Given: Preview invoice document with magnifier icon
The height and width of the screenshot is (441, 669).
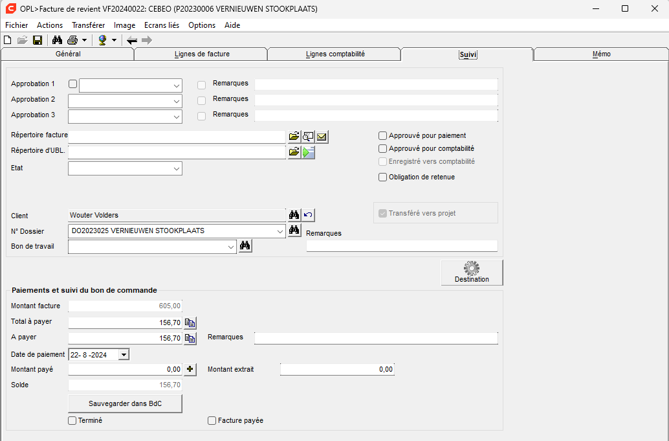Looking at the screenshot, I should (x=307, y=137).
